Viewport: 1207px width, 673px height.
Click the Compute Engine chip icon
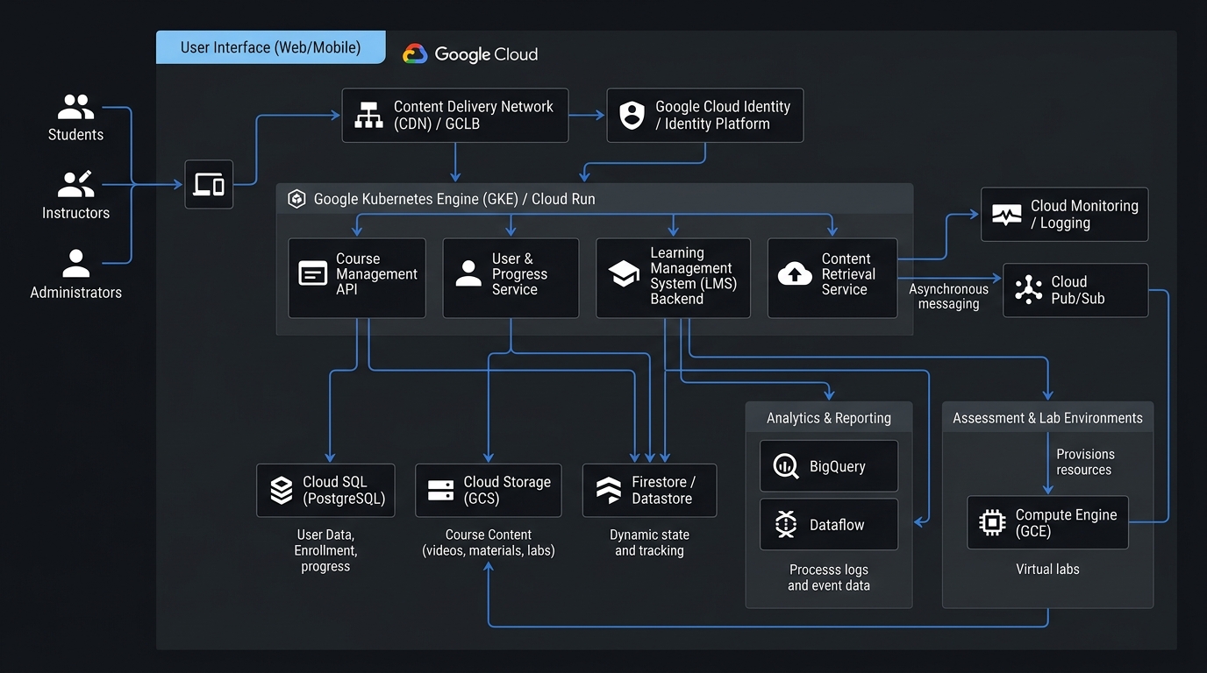point(992,523)
